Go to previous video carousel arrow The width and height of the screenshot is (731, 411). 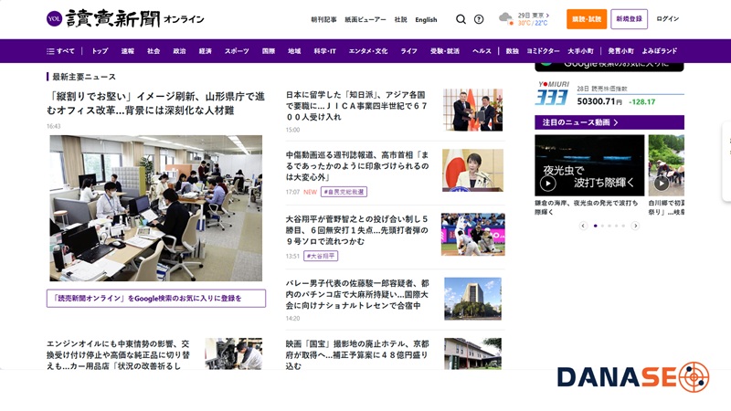tap(583, 226)
